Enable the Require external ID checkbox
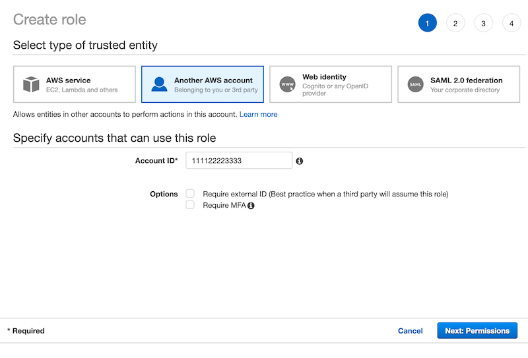Screen dimensions: 528x358 190,193
